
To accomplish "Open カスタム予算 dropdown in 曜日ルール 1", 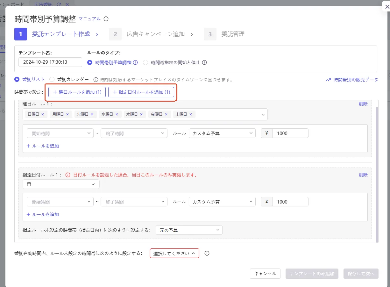I will (222, 133).
